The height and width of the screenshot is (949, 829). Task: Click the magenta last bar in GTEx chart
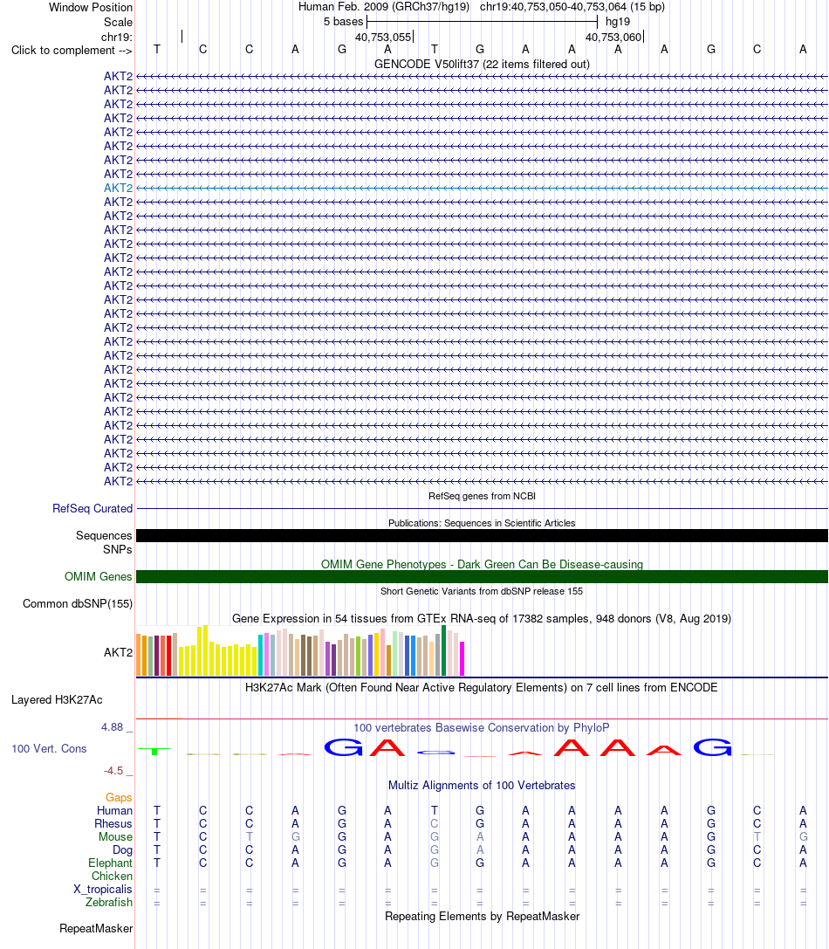click(x=462, y=658)
